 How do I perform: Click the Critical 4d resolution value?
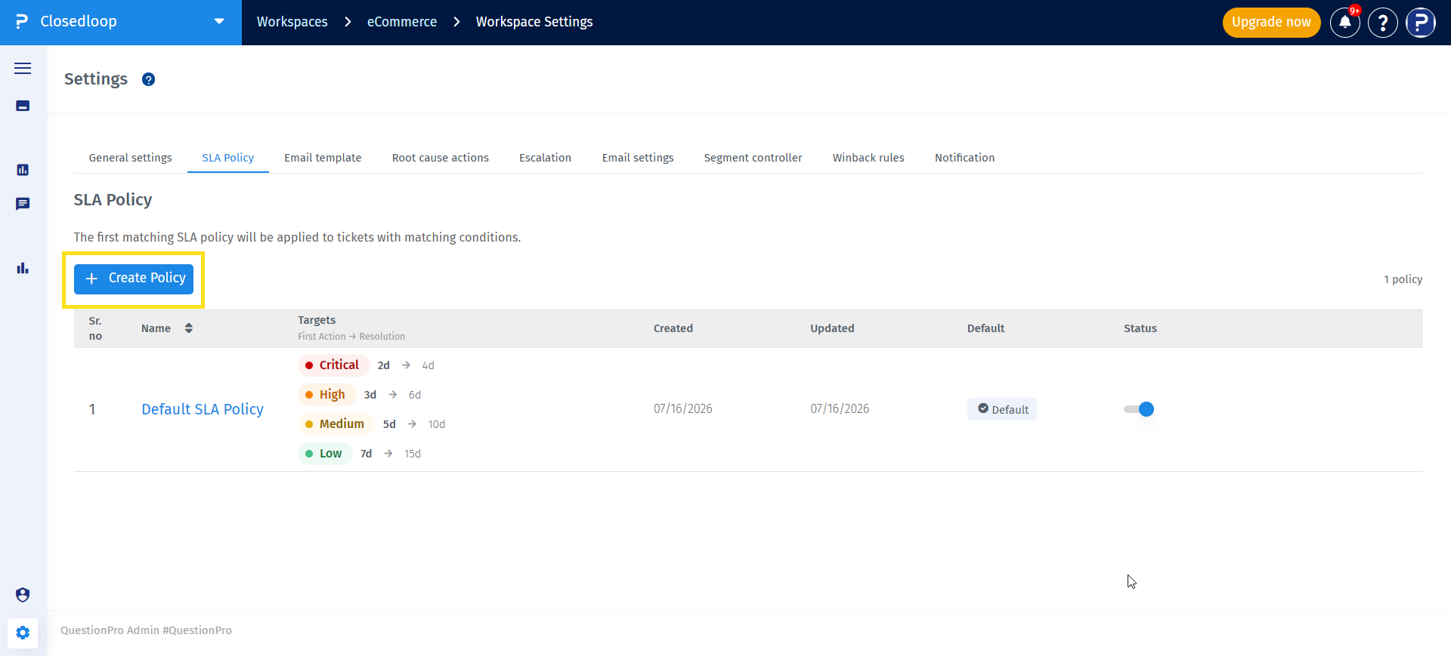click(428, 365)
